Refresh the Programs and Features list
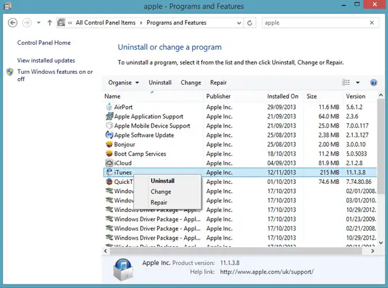388x288 pixels. coord(250,23)
